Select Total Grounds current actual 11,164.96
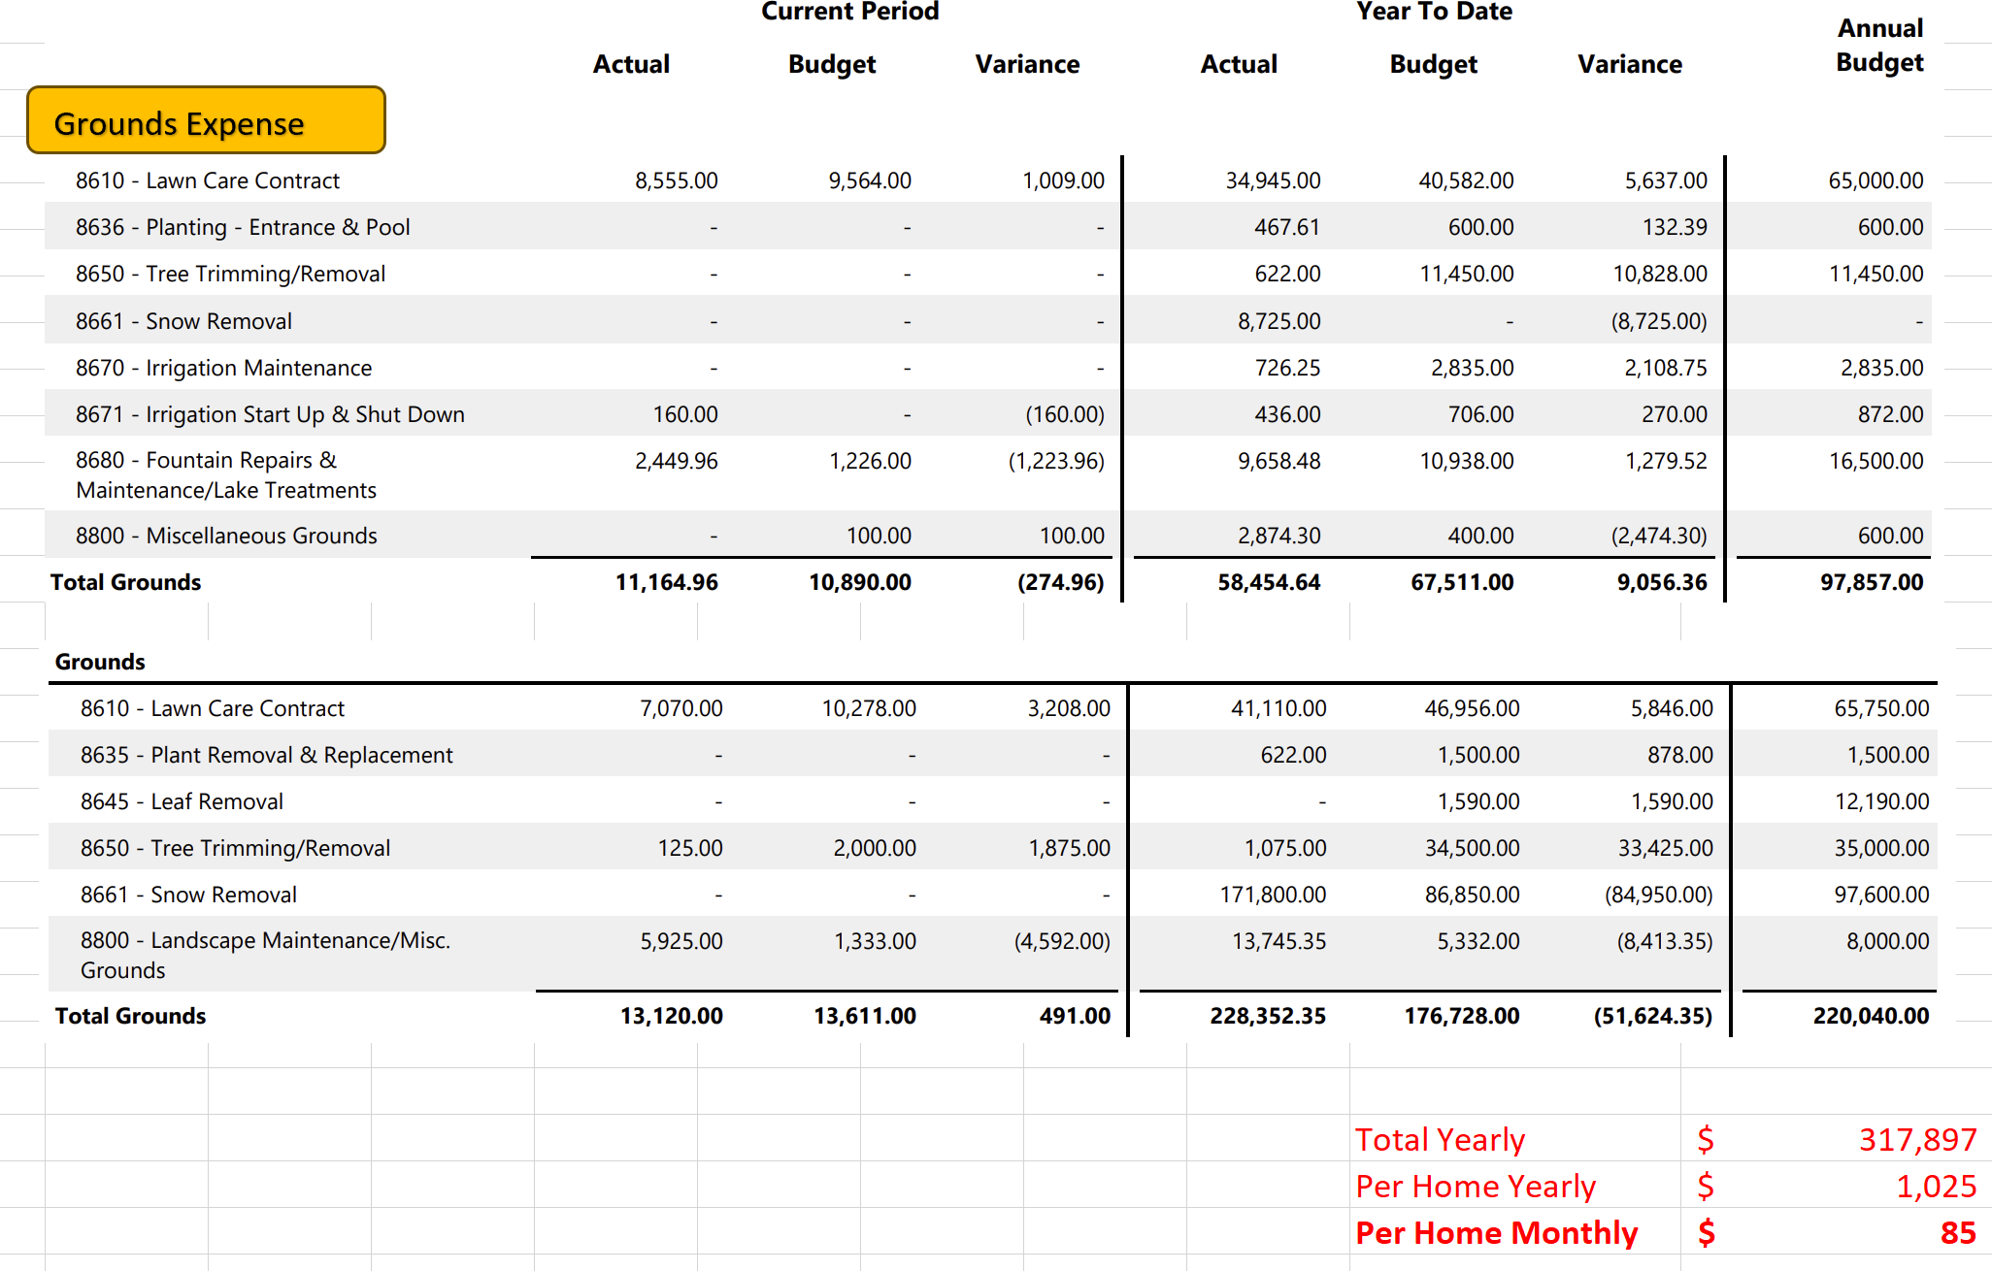 (666, 582)
